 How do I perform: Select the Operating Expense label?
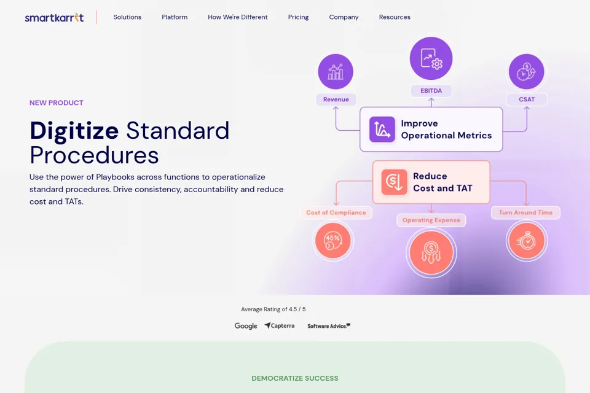[x=431, y=220]
